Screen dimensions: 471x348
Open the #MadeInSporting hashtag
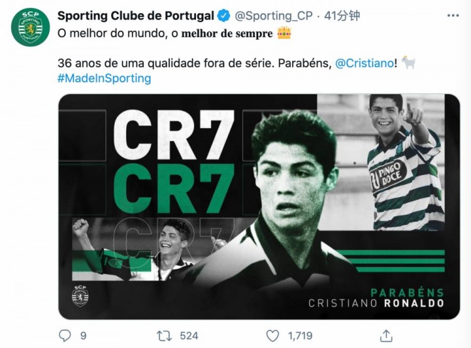[104, 78]
